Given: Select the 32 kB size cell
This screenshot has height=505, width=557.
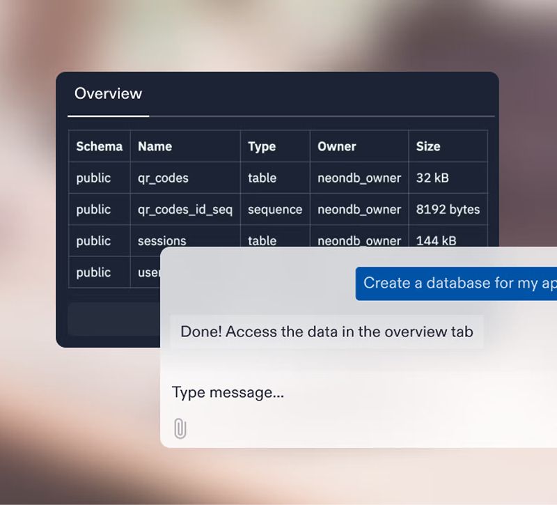Looking at the screenshot, I should coord(432,178).
